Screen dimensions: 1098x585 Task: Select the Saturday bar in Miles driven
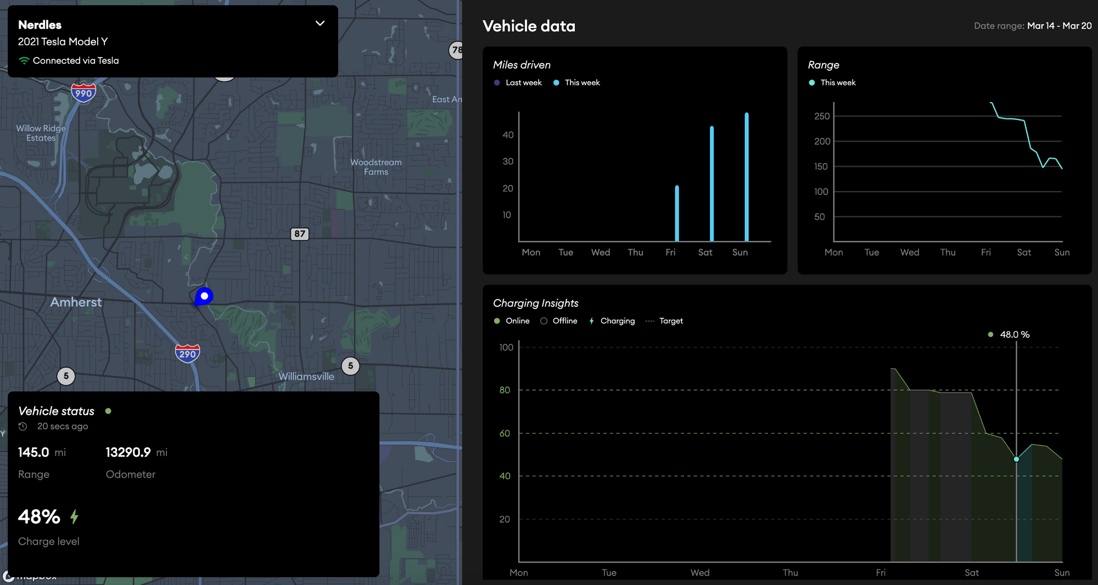pos(712,184)
